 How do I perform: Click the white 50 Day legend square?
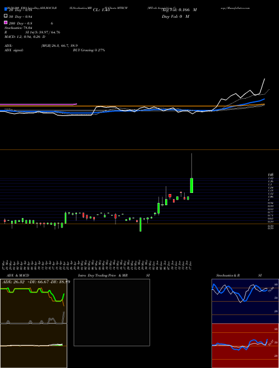(6, 16)
